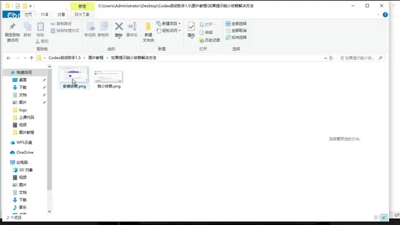400x225 pixels.
Task: Select WPS云盘 in navigation pane
Action: pos(24,142)
